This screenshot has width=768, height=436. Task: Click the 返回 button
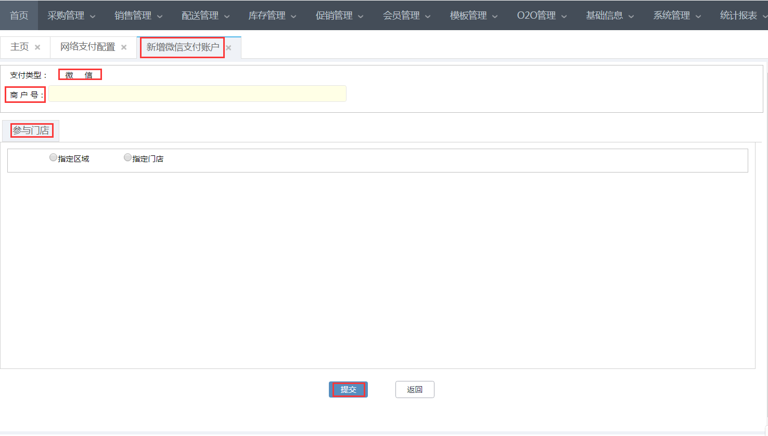pyautogui.click(x=415, y=389)
